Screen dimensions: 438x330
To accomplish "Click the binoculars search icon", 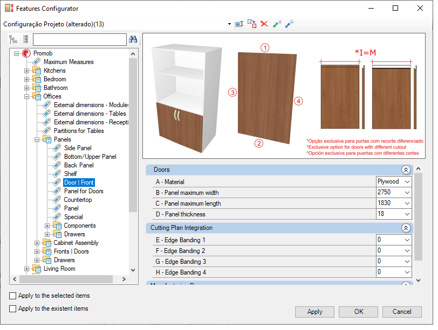I will click(x=133, y=39).
